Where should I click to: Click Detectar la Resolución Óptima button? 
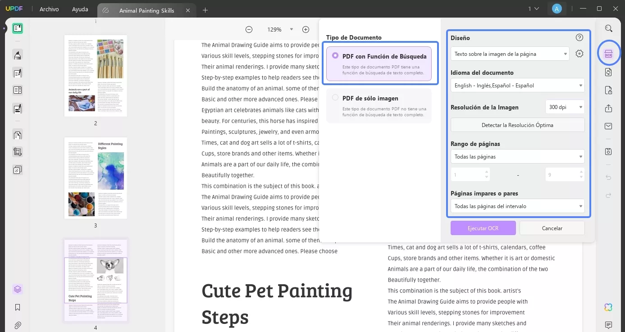point(517,125)
